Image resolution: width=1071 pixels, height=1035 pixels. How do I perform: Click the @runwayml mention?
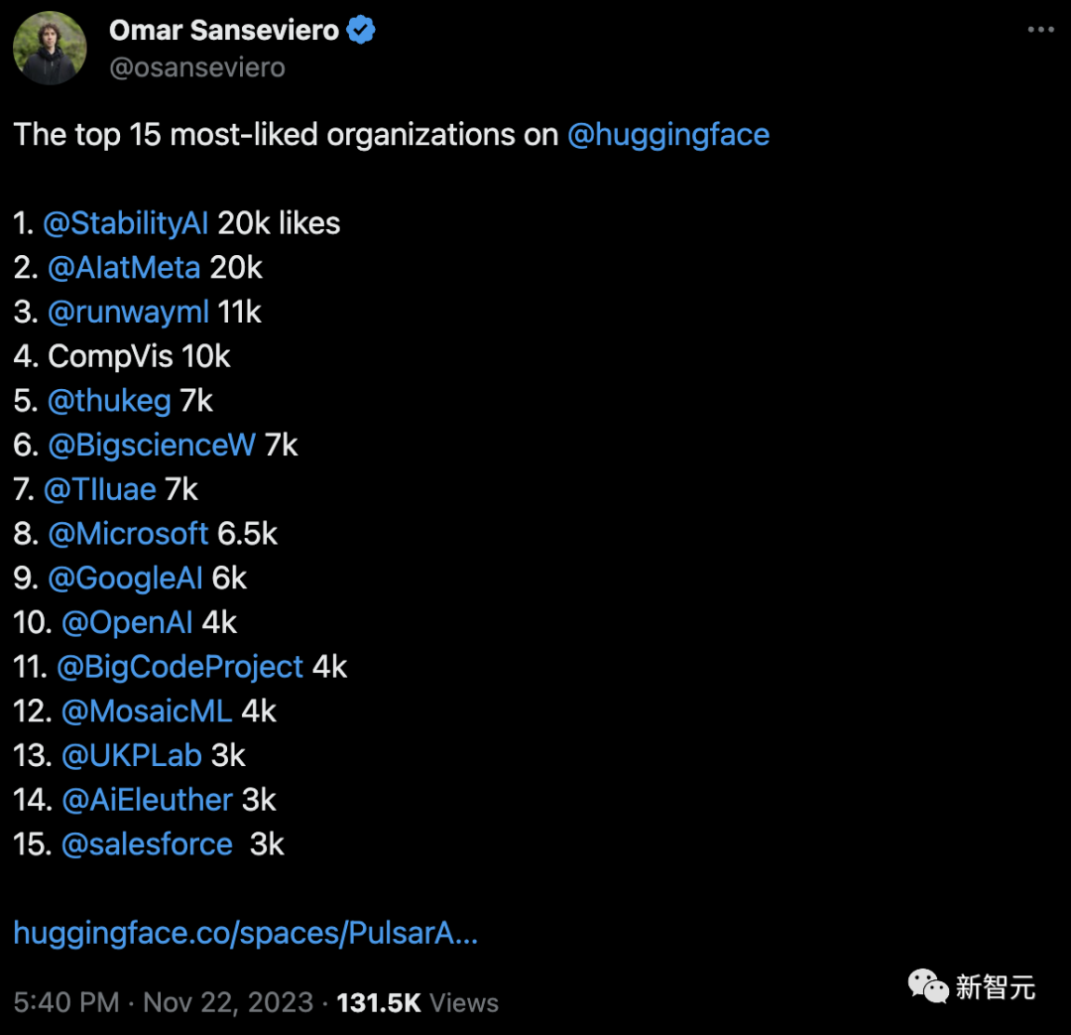128,313
